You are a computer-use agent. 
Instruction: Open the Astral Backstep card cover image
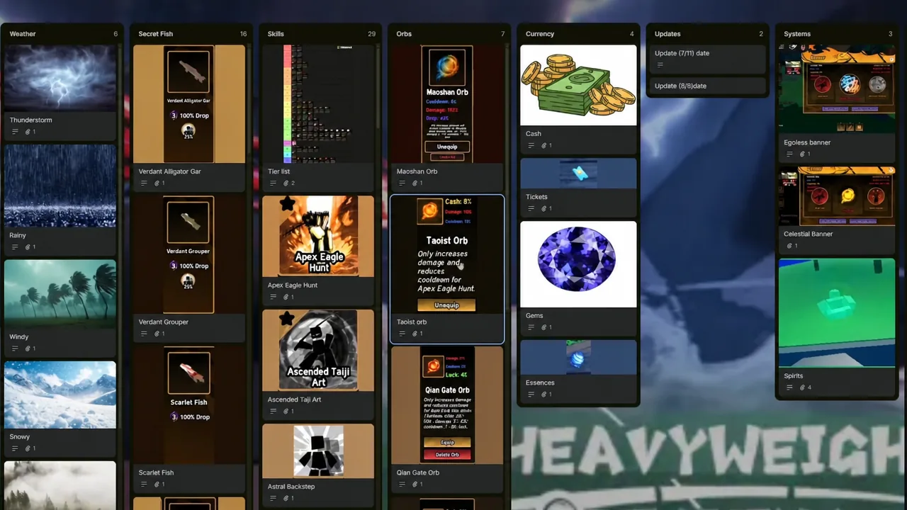pos(318,450)
